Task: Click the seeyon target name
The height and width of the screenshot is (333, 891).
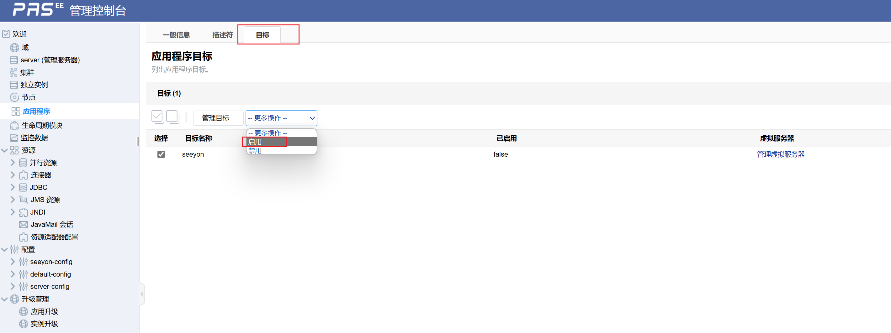Action: point(193,154)
